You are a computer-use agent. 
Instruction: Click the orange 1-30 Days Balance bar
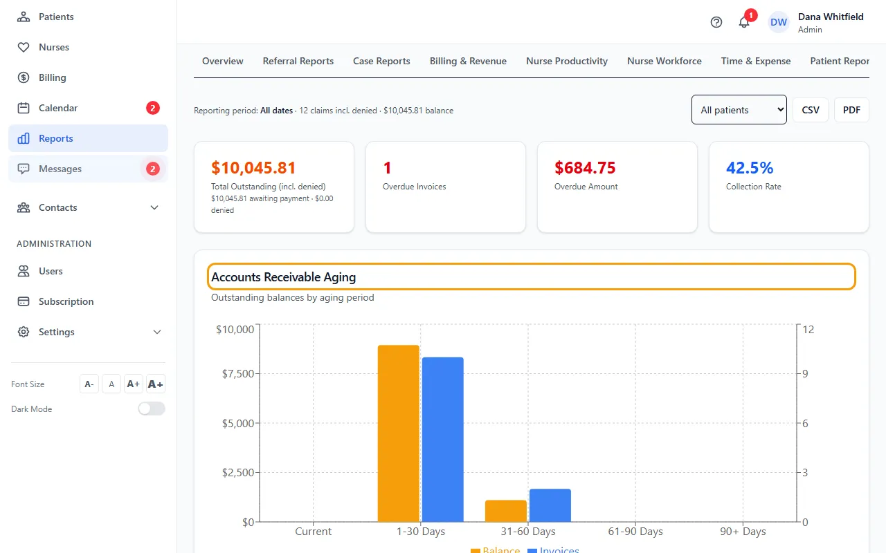[x=399, y=433]
